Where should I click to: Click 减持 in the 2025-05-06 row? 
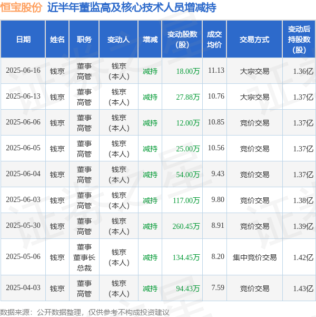[x=150, y=257]
